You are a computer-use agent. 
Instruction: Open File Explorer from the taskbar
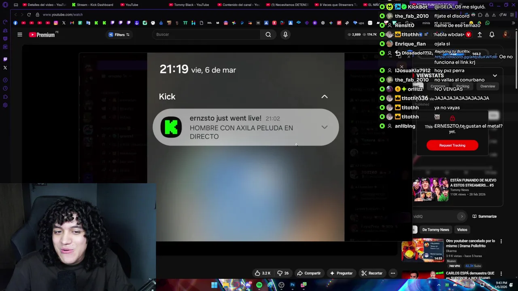coord(225,285)
